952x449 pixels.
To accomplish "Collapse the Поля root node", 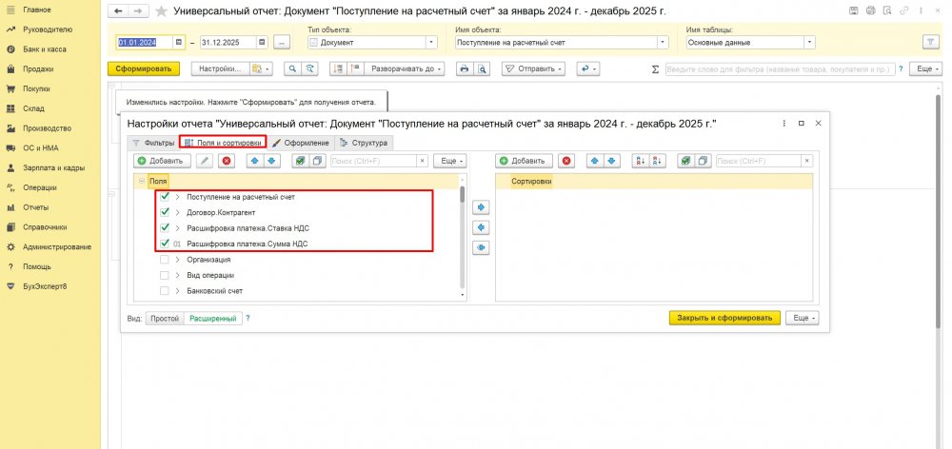I will point(142,181).
